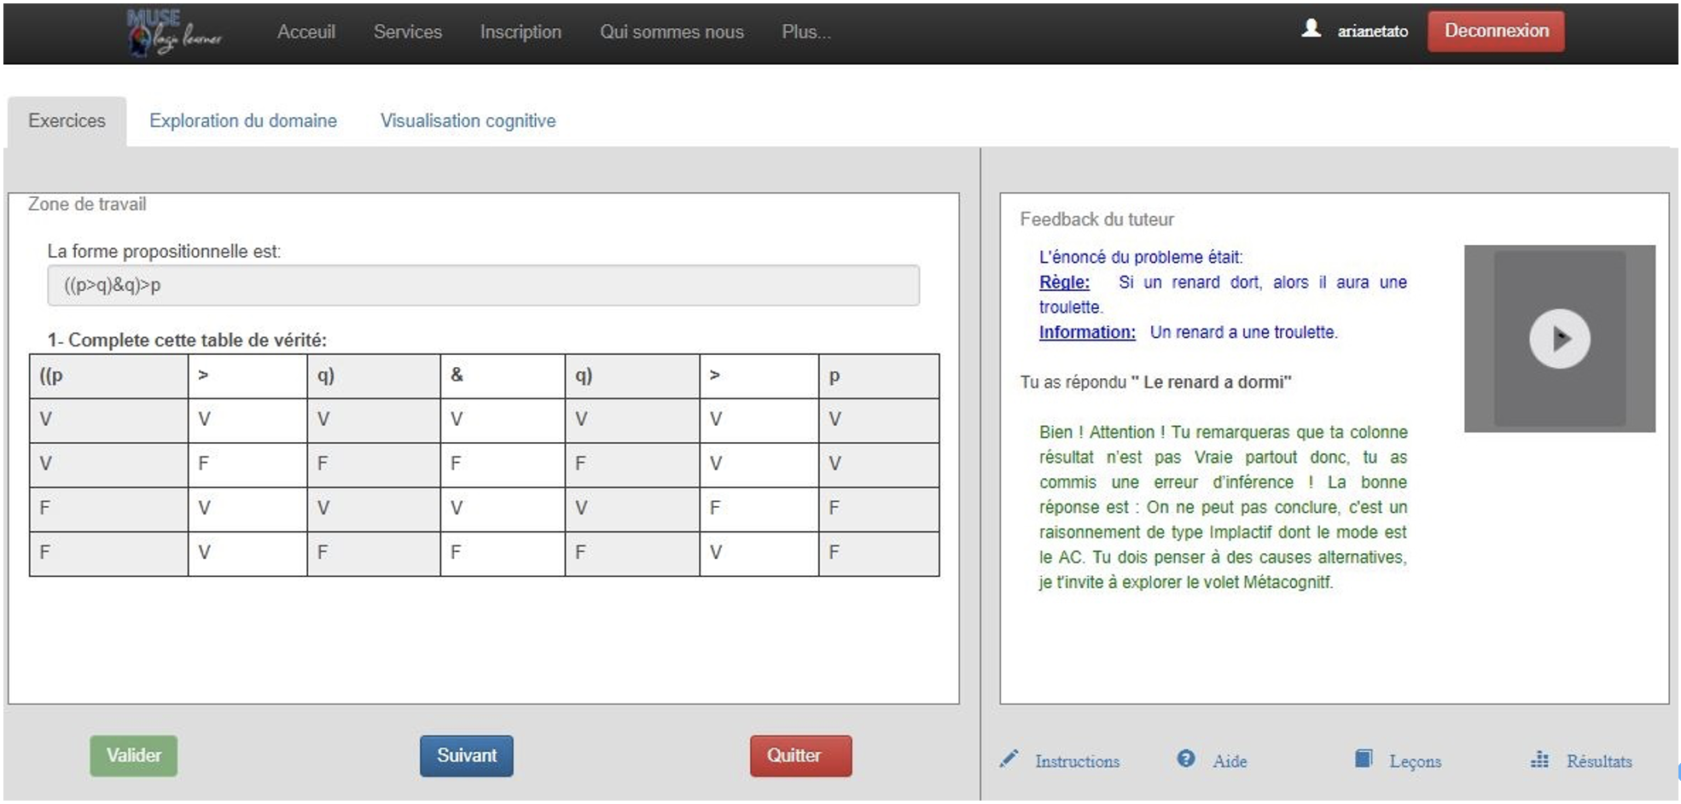Image resolution: width=1681 pixels, height=804 pixels.
Task: Open the Aide link
Action: point(1230,761)
